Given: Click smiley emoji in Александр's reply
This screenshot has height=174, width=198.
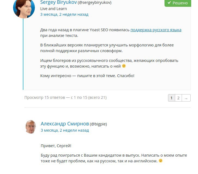Looking at the screenshot, I should [x=160, y=161].
